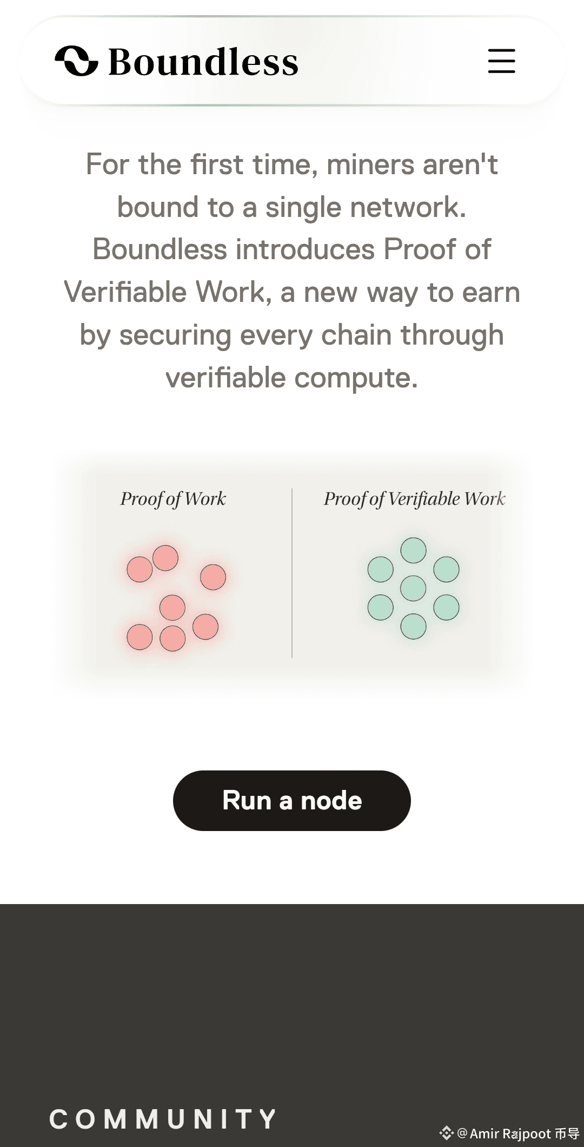
Task: Click the Binance diamond watermark icon
Action: tap(447, 1133)
